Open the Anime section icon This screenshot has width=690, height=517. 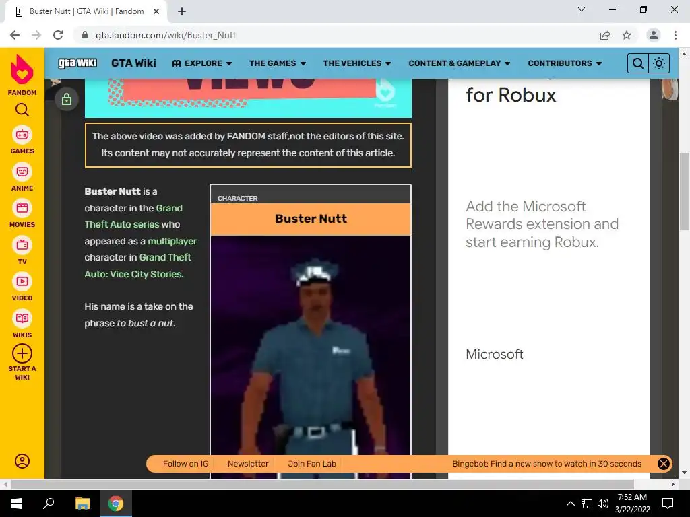[x=22, y=172]
